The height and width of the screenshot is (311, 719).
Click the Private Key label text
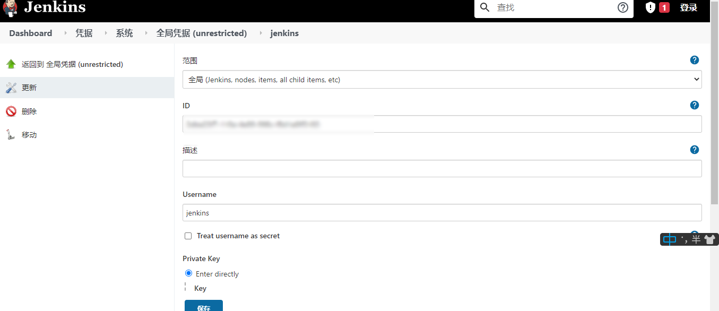[x=201, y=258]
